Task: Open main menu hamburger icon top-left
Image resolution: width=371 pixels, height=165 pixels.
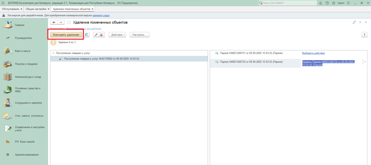Action: tap(3, 3)
